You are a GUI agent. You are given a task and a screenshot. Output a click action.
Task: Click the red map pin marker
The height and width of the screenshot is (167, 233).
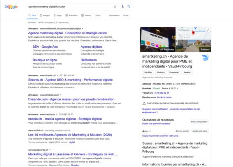(x=193, y=33)
